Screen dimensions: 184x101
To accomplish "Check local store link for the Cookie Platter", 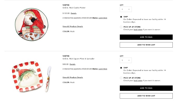I will [138, 30].
